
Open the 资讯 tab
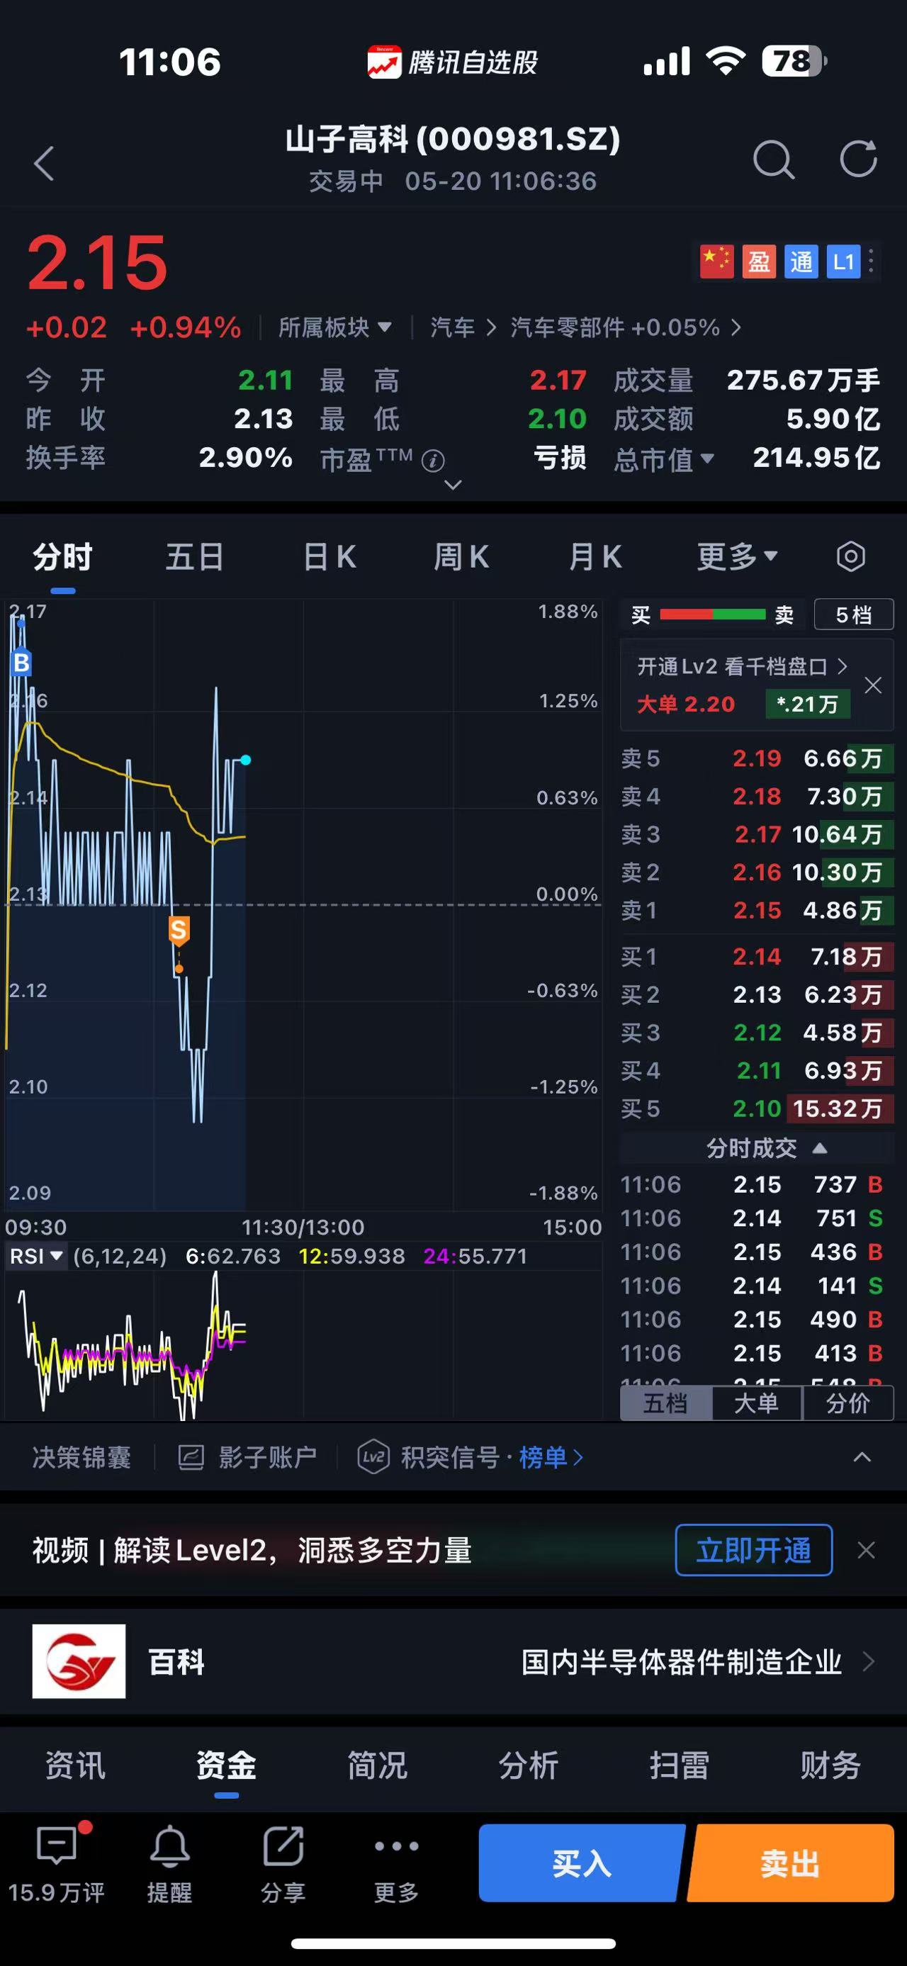pos(76,1765)
